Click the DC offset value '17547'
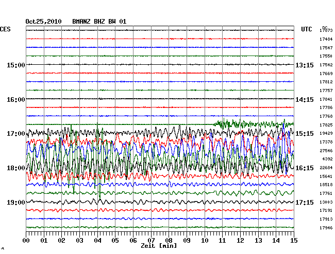The width and height of the screenshot is (335, 254). tap(326, 48)
